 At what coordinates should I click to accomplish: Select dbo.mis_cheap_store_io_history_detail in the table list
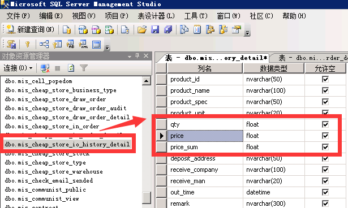pos(67,144)
